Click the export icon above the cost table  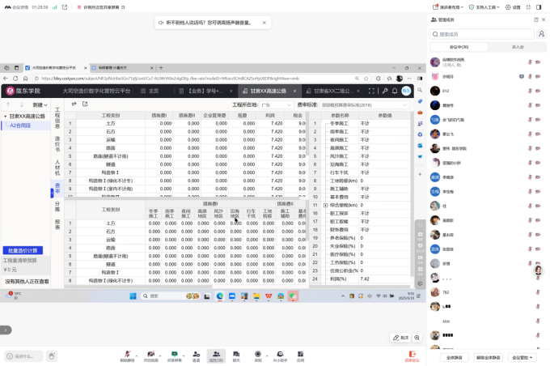pyautogui.click(x=85, y=104)
